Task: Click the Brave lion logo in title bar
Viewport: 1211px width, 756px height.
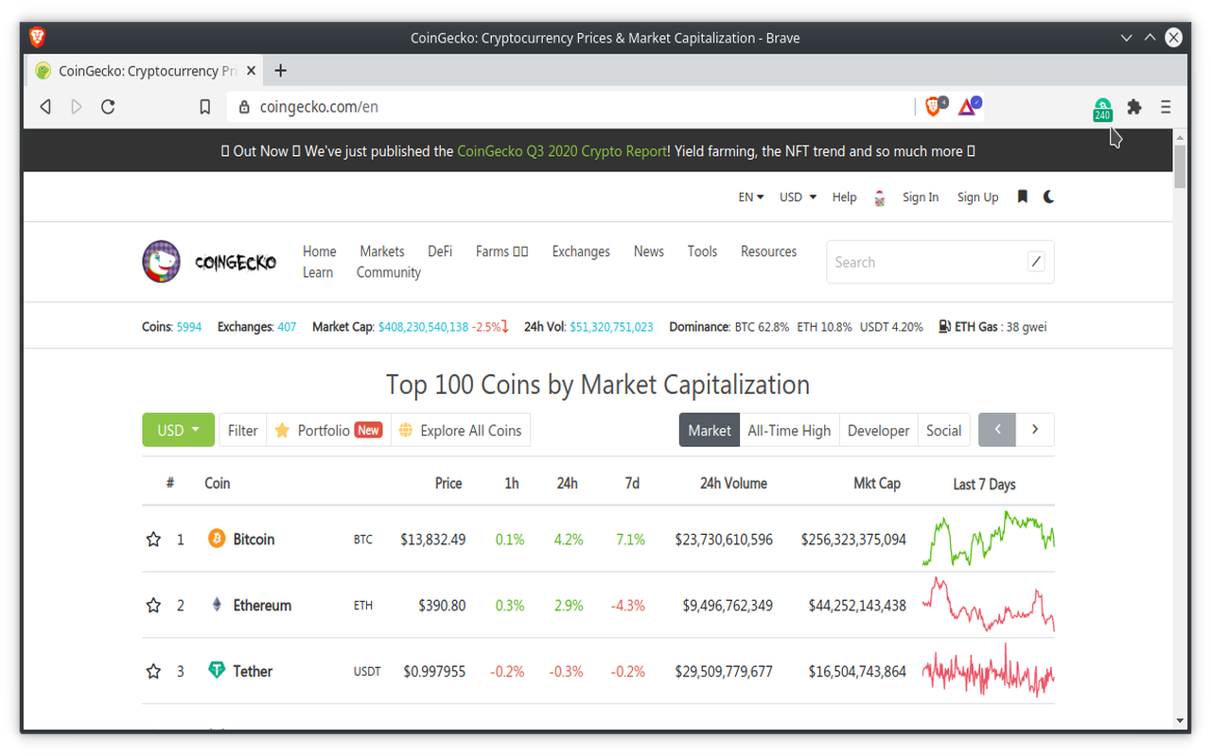Action: coord(38,38)
